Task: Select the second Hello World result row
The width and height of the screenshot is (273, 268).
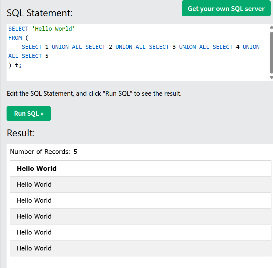Action: (34, 200)
